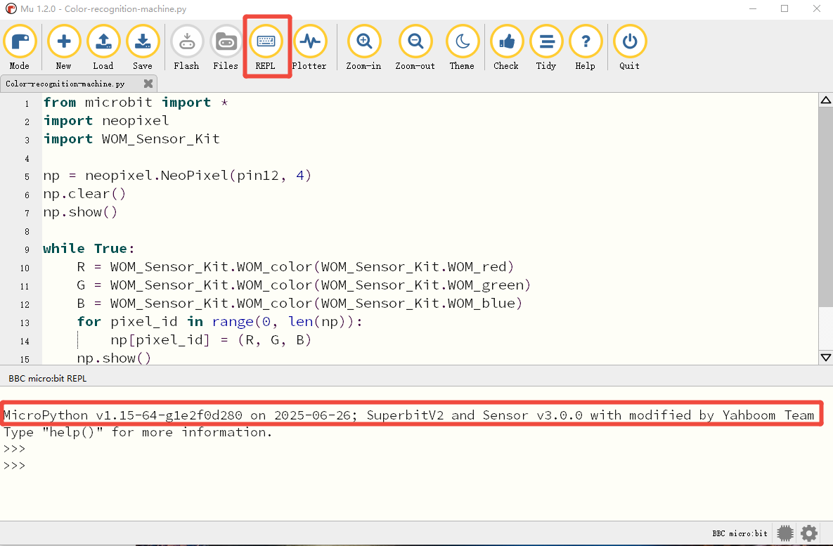Zoom-in the editor text
Image resolution: width=833 pixels, height=546 pixels.
[x=364, y=47]
